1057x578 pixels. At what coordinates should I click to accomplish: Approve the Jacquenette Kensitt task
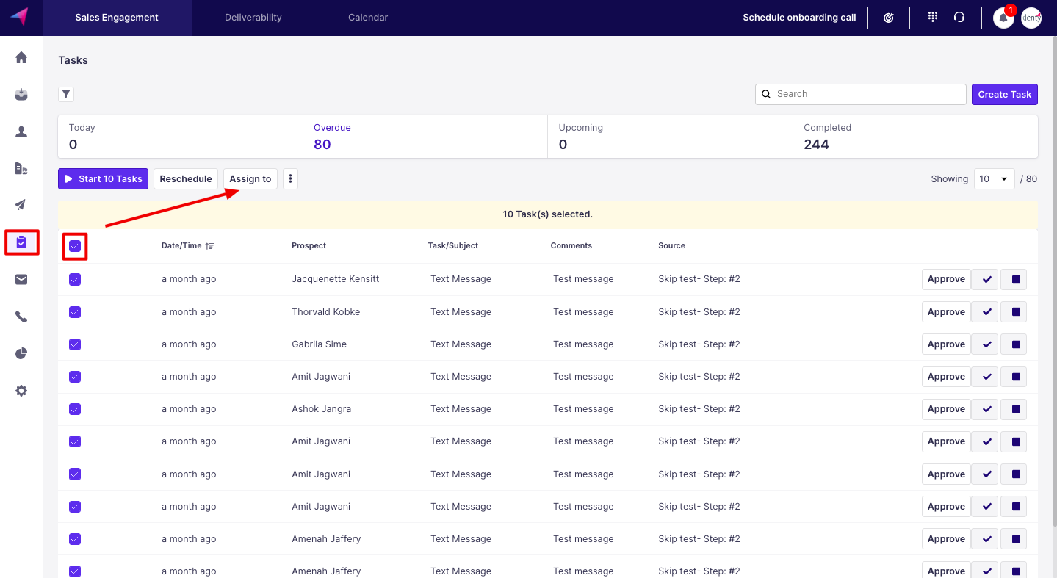(x=946, y=279)
